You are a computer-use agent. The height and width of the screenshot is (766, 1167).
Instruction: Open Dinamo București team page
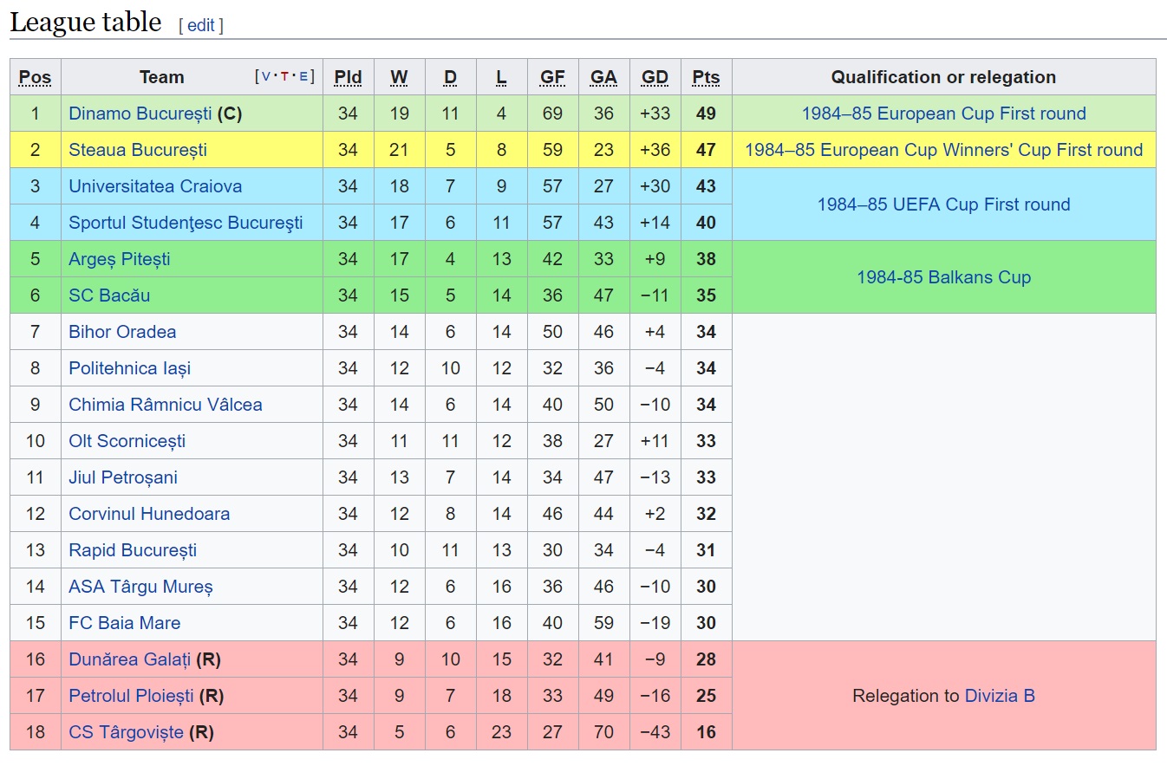coord(140,114)
